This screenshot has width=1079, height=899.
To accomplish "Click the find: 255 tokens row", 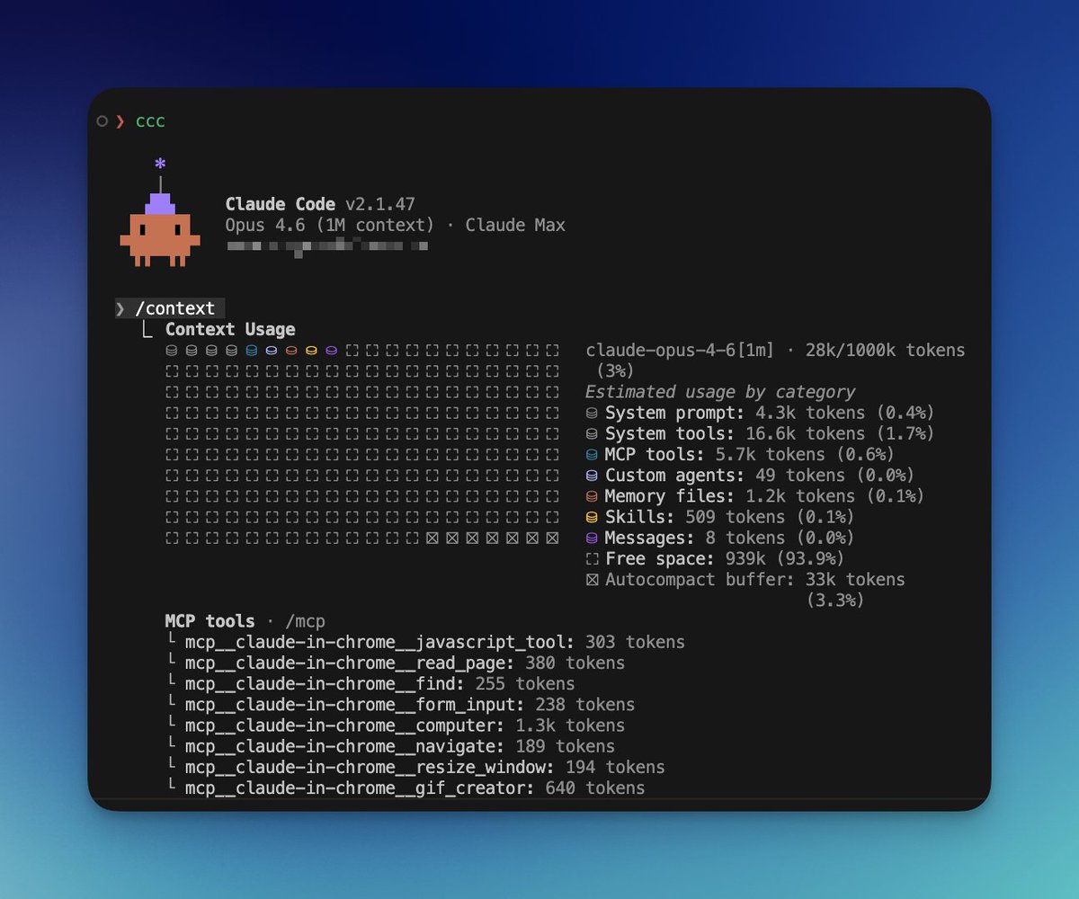I will point(370,683).
